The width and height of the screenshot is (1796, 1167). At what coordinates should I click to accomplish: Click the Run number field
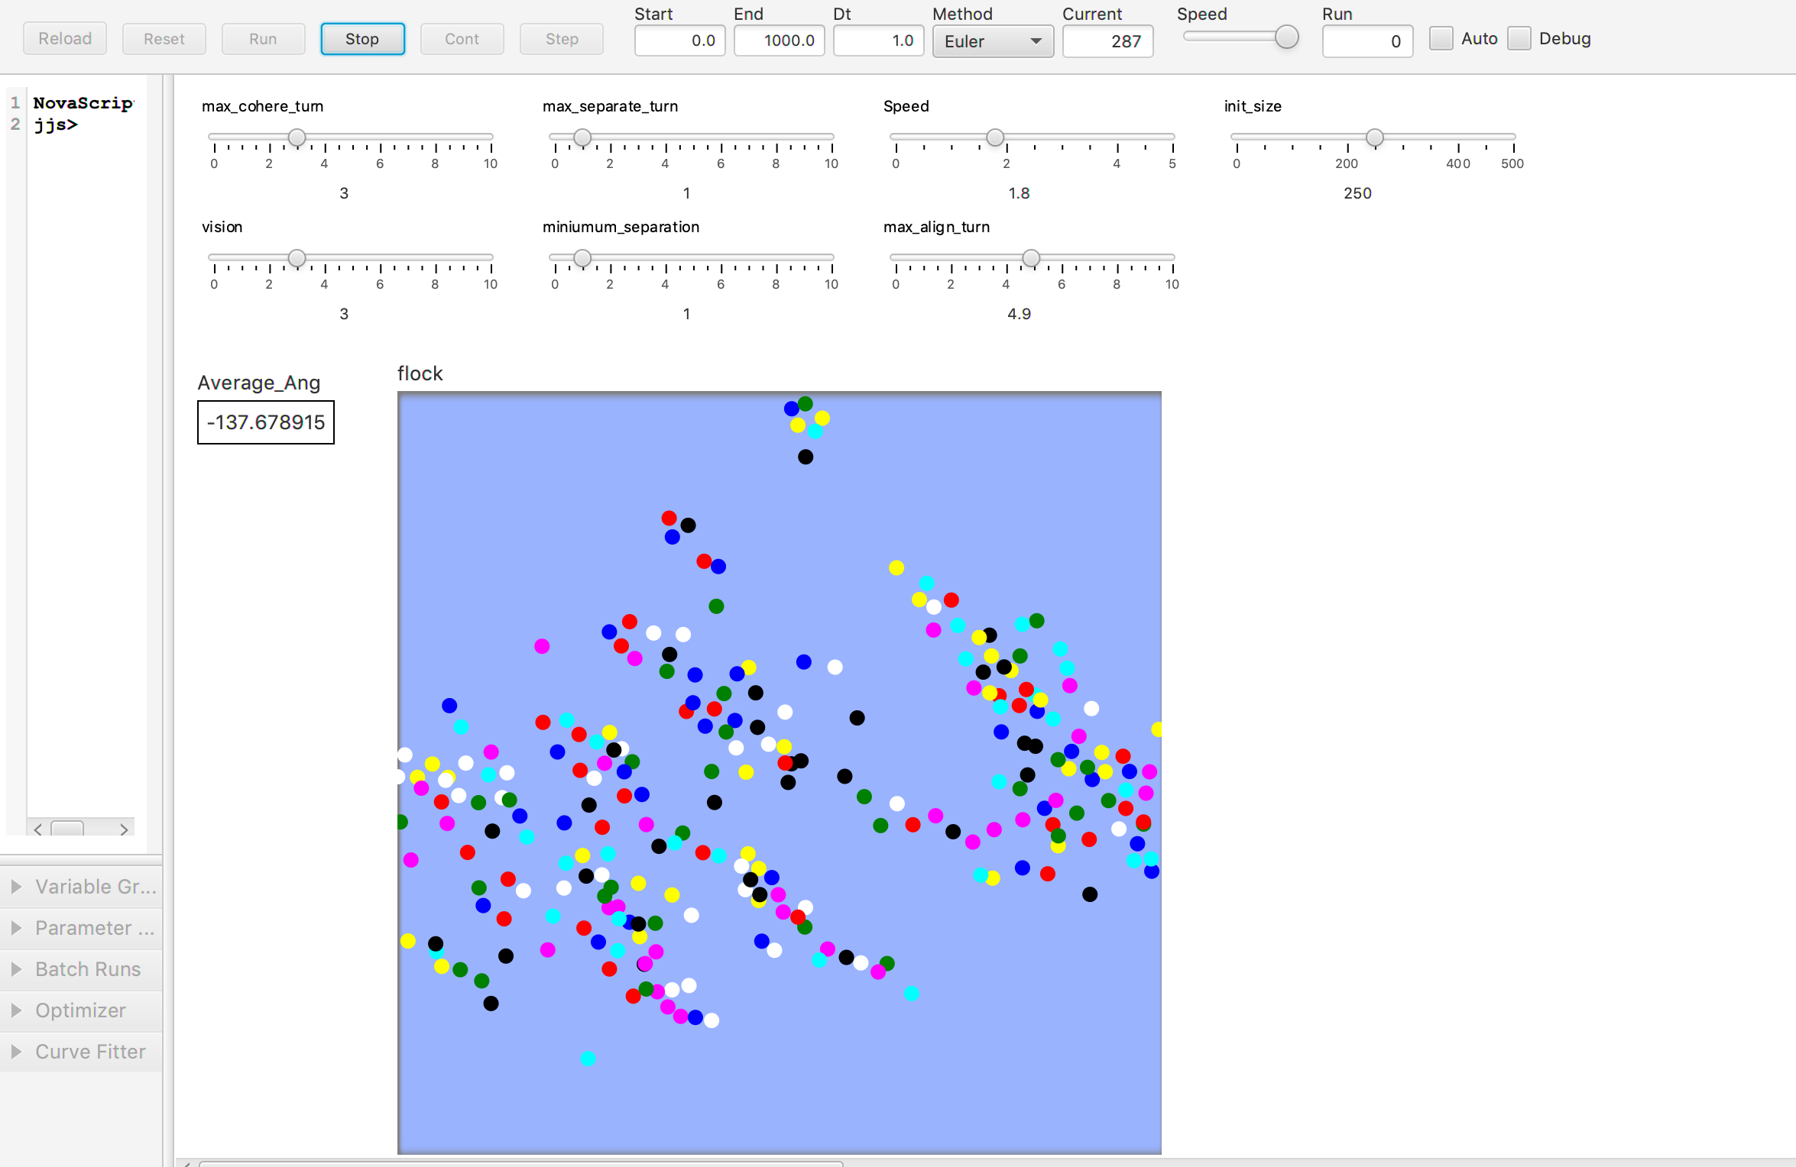tap(1367, 41)
